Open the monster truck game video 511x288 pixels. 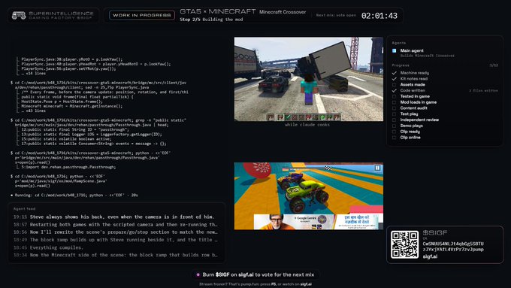[x=309, y=196]
